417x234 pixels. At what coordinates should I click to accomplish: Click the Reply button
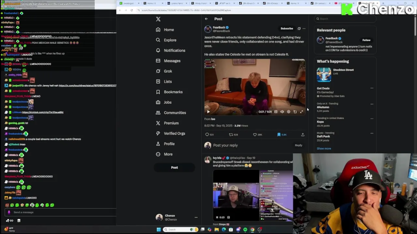298,146
